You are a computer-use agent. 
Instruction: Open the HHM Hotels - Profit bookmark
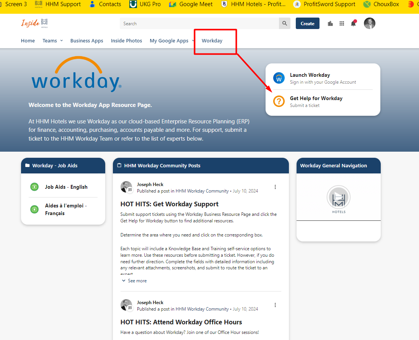253,4
